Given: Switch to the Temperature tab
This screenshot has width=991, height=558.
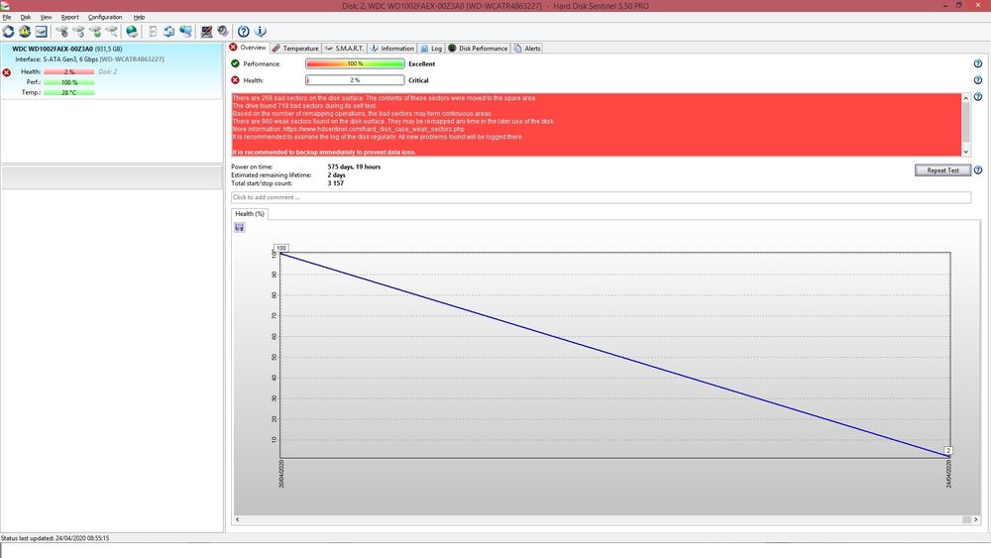Looking at the screenshot, I should [x=295, y=48].
